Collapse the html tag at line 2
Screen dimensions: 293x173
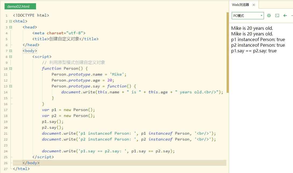pyautogui.click(x=11, y=21)
